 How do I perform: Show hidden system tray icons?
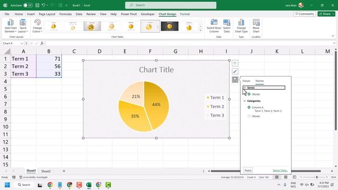(279, 185)
